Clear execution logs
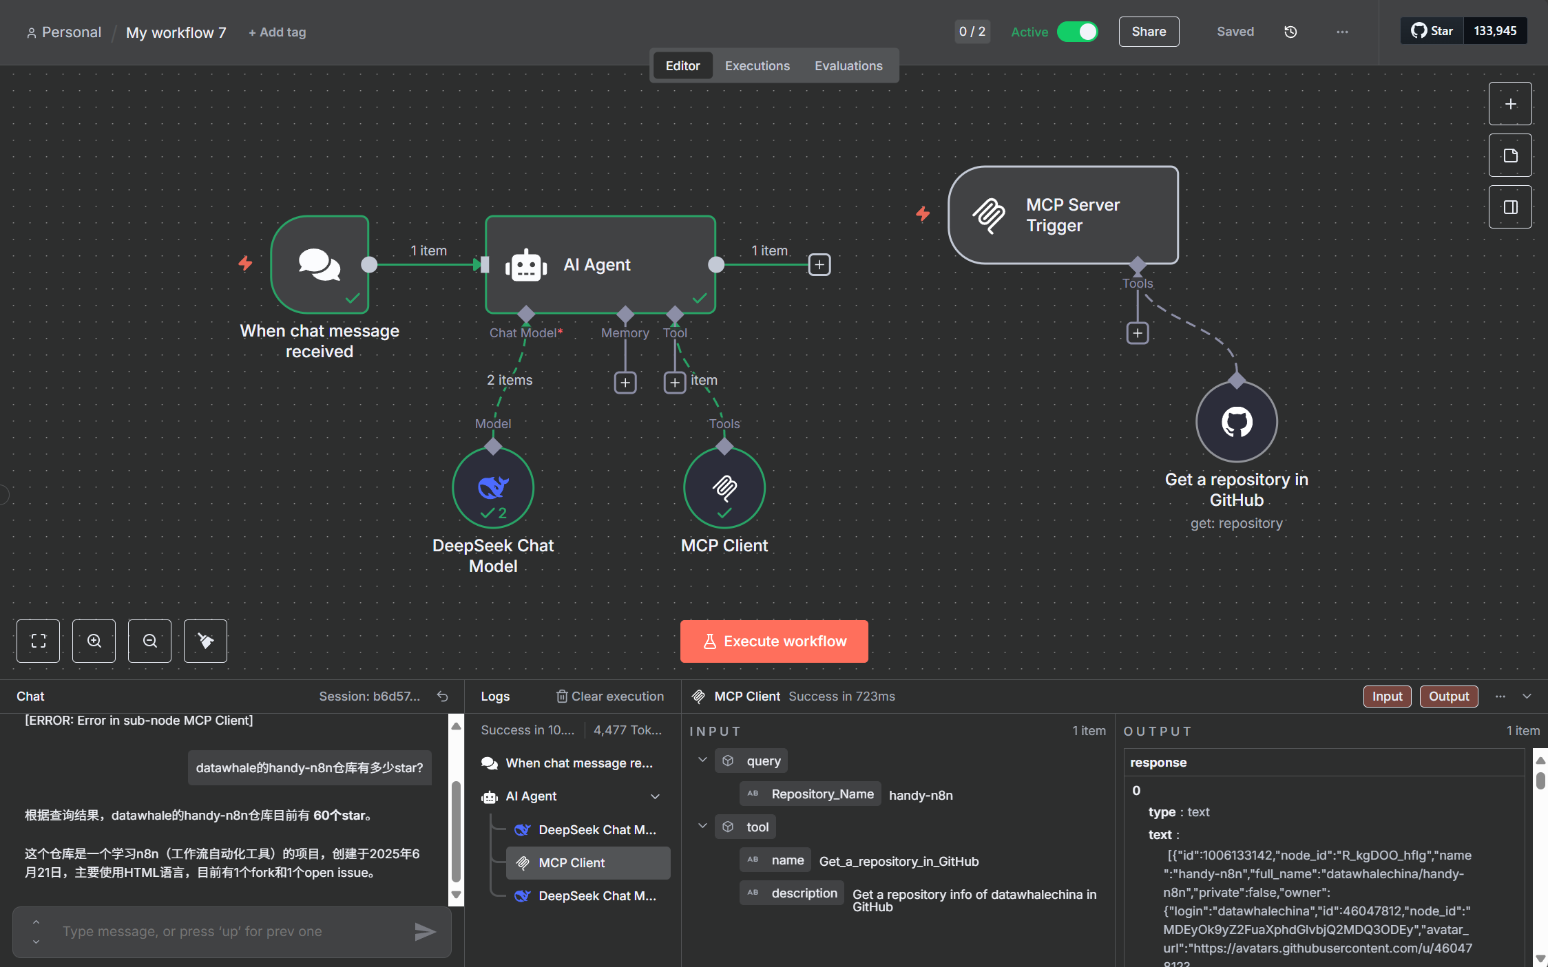The image size is (1548, 967). pyautogui.click(x=610, y=697)
